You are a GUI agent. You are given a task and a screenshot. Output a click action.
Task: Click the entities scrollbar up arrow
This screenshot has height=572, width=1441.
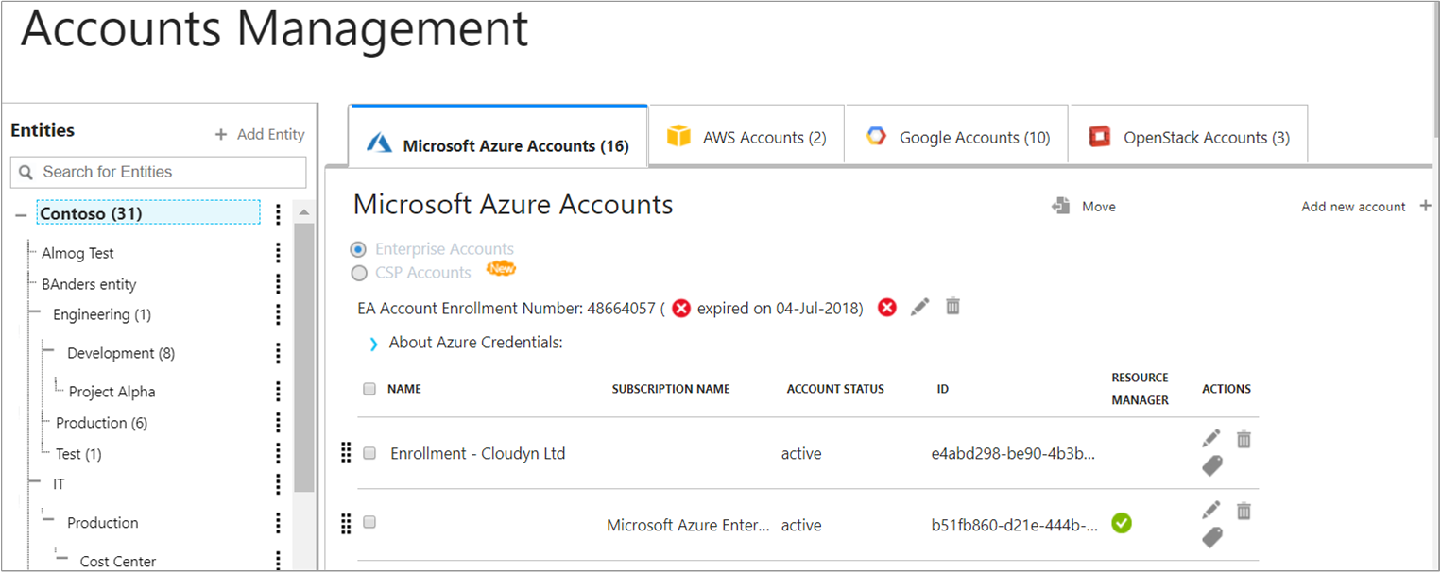pyautogui.click(x=303, y=211)
